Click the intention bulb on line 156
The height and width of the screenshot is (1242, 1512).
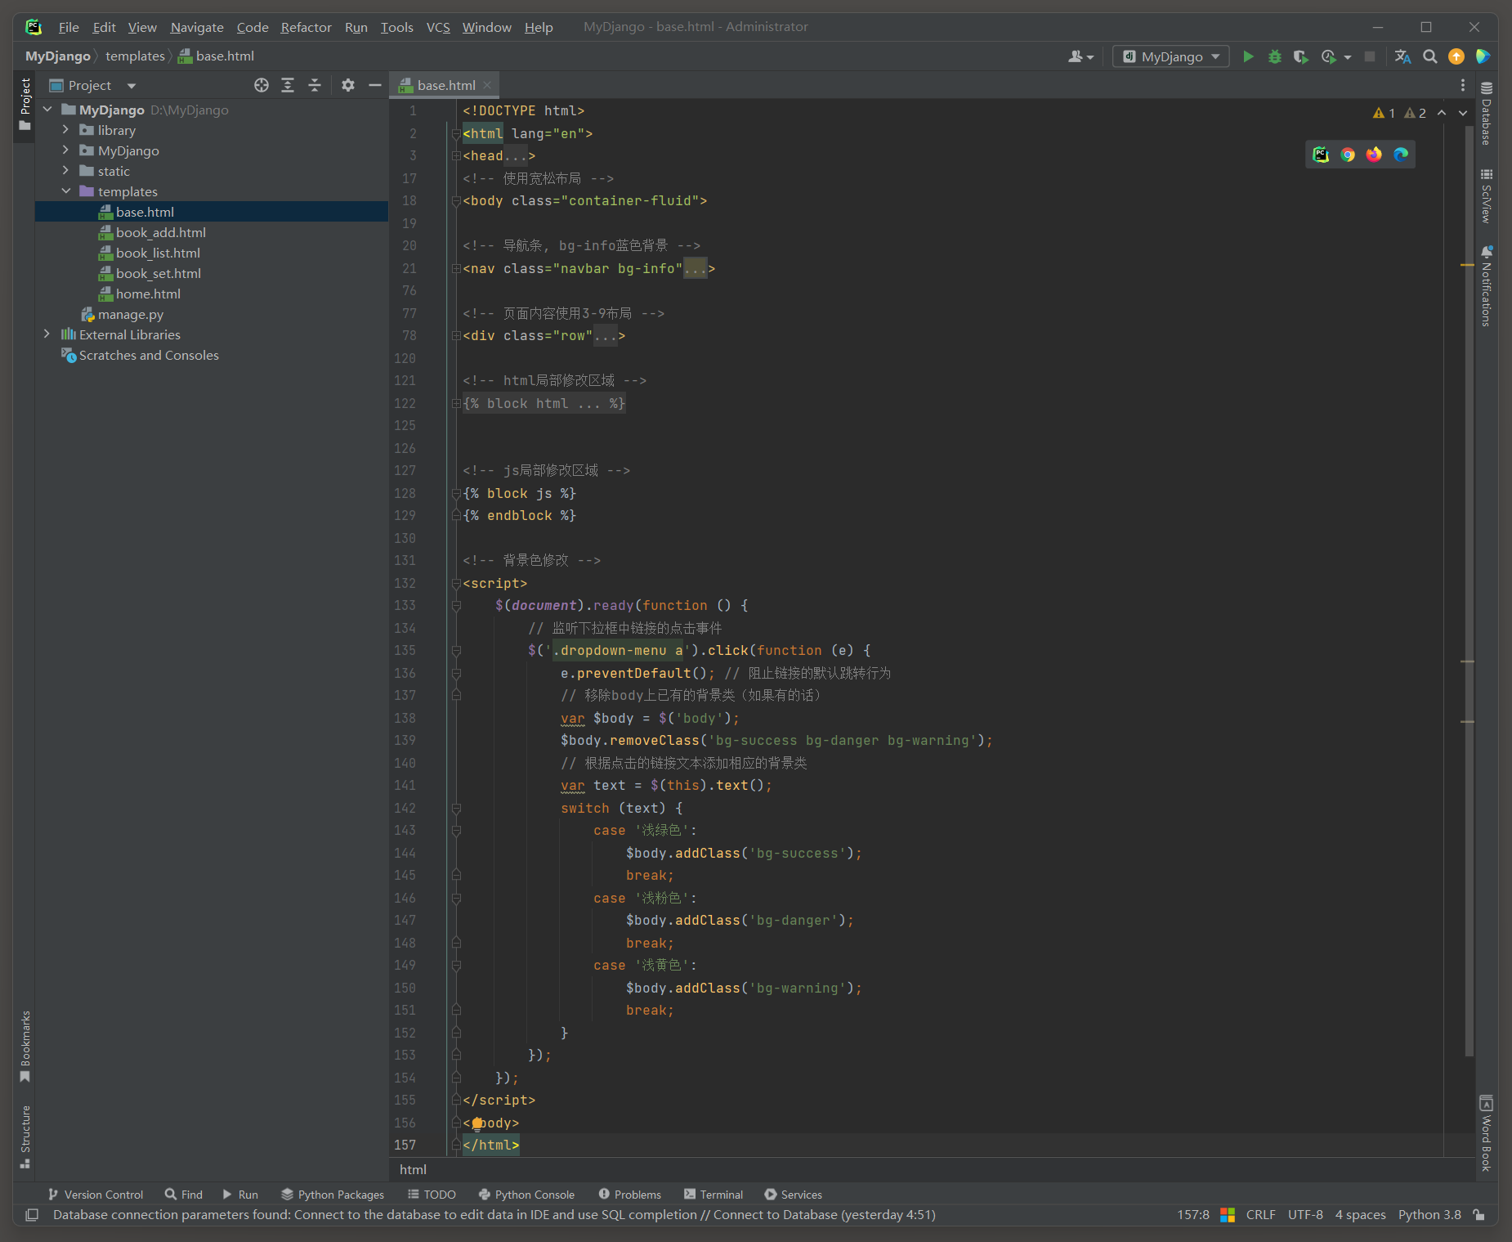point(477,1123)
